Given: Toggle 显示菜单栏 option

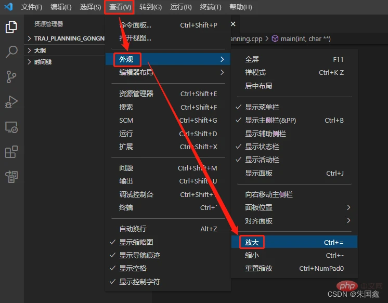Looking at the screenshot, I should [294, 107].
